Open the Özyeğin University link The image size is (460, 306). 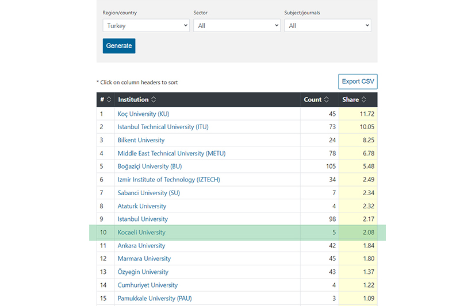143,272
